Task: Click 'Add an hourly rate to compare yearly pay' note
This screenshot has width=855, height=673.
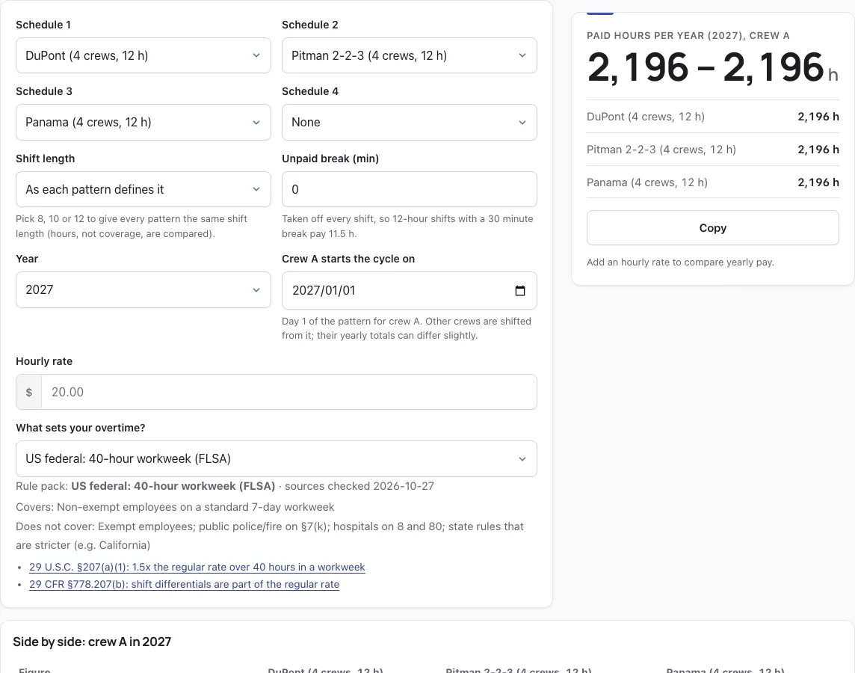Action: point(681,262)
